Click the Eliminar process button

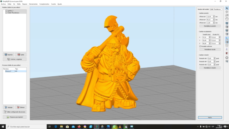coord(21,107)
